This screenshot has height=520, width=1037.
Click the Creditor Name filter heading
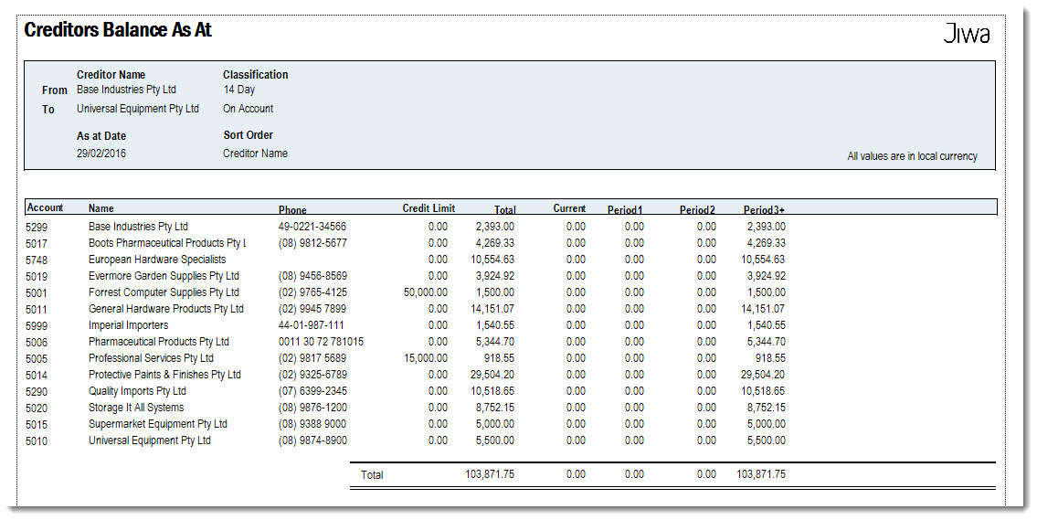pyautogui.click(x=111, y=75)
